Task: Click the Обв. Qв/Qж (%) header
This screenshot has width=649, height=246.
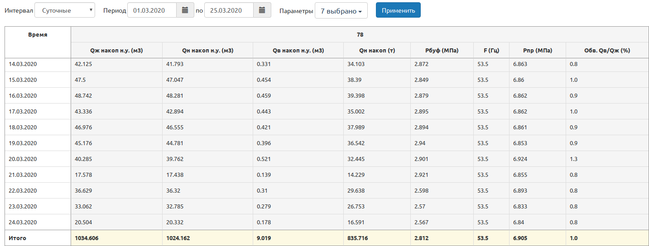Action: (x=607, y=50)
